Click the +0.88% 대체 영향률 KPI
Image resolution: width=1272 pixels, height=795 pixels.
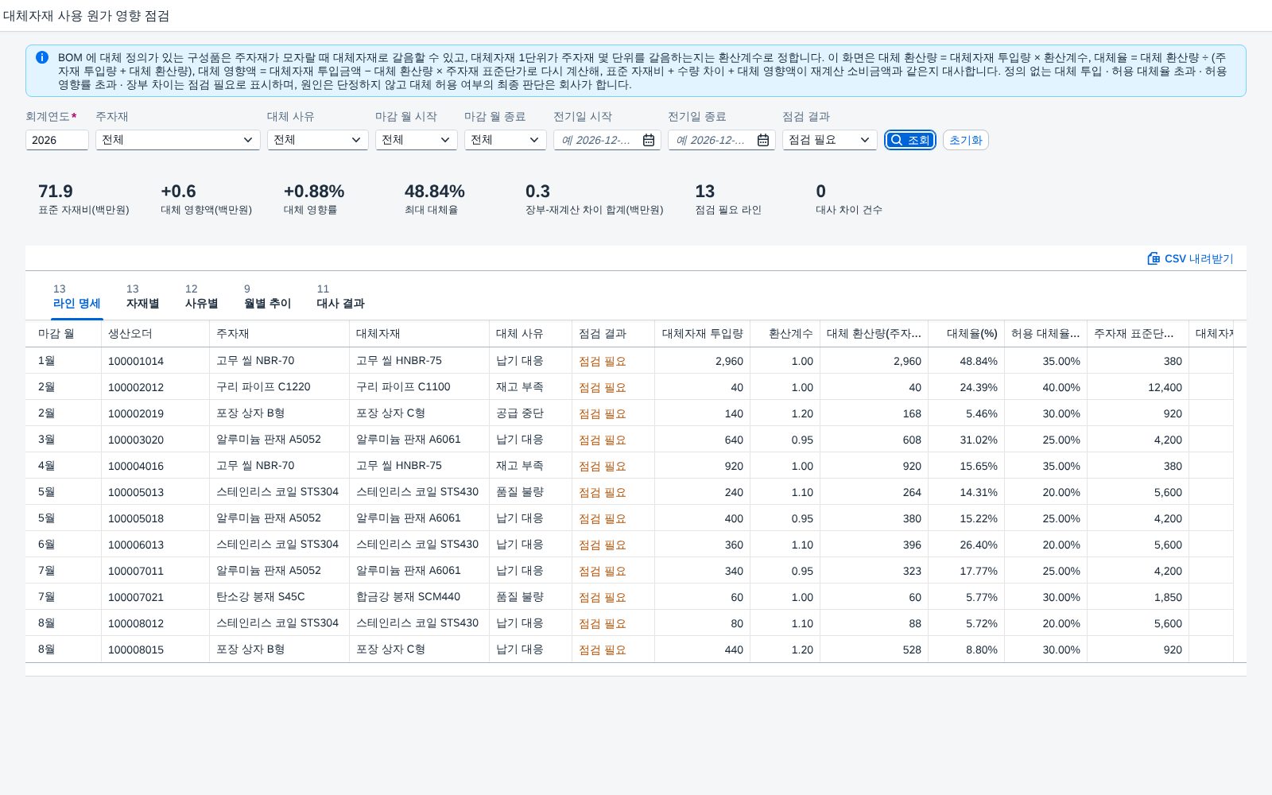point(314,199)
